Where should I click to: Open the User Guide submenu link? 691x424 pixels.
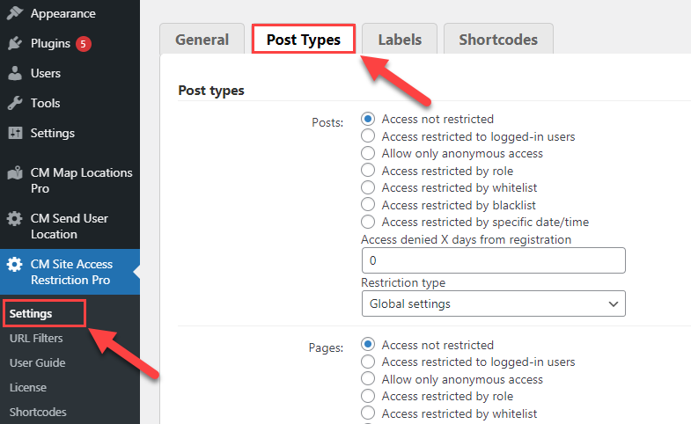click(38, 362)
